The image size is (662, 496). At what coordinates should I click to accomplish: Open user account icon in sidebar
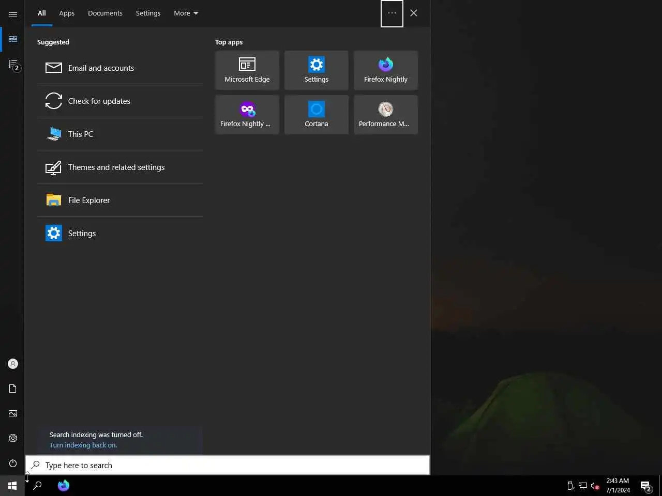coord(13,364)
